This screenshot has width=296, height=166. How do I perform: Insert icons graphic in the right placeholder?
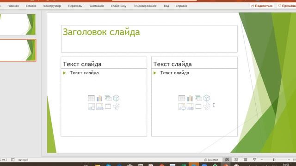point(207,107)
